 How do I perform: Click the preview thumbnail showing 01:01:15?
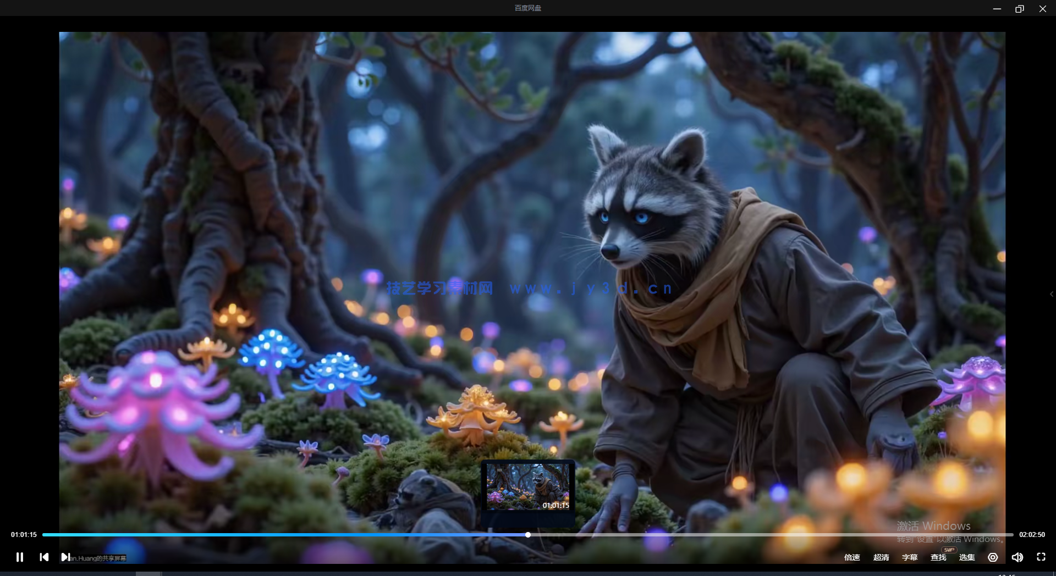pyautogui.click(x=528, y=487)
